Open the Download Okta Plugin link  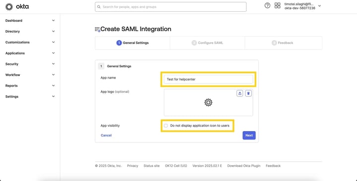(x=244, y=166)
